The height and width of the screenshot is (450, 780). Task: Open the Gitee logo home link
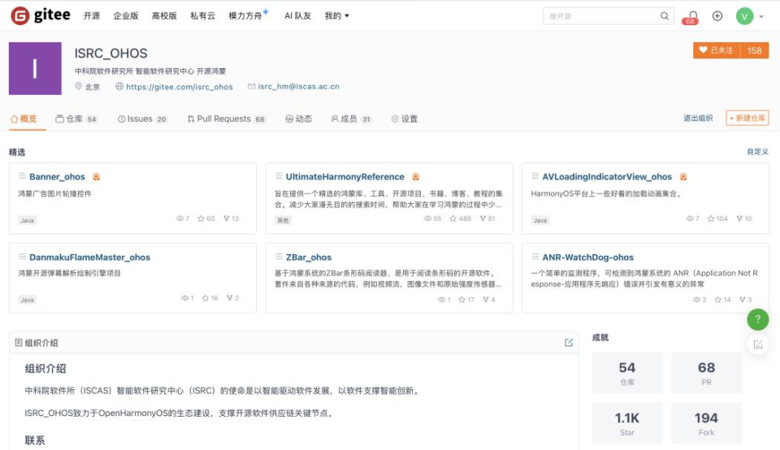pos(41,15)
